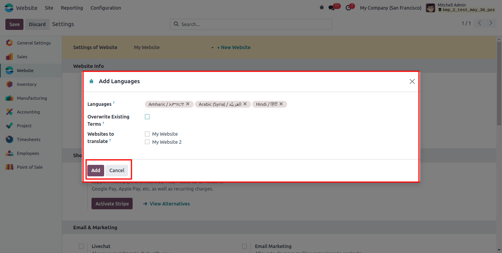
Task: Click the Save button
Action: (15, 24)
